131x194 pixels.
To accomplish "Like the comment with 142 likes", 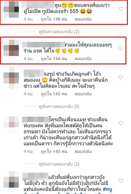I will 121,77.
